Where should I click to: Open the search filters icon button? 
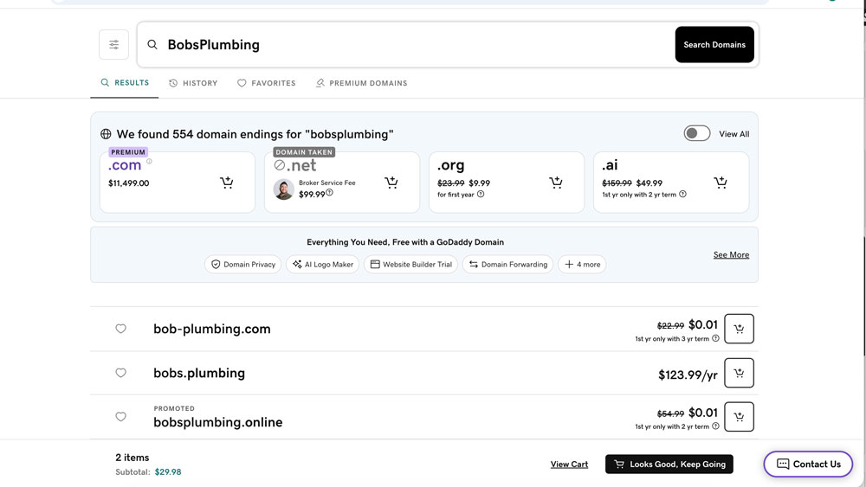pos(113,45)
